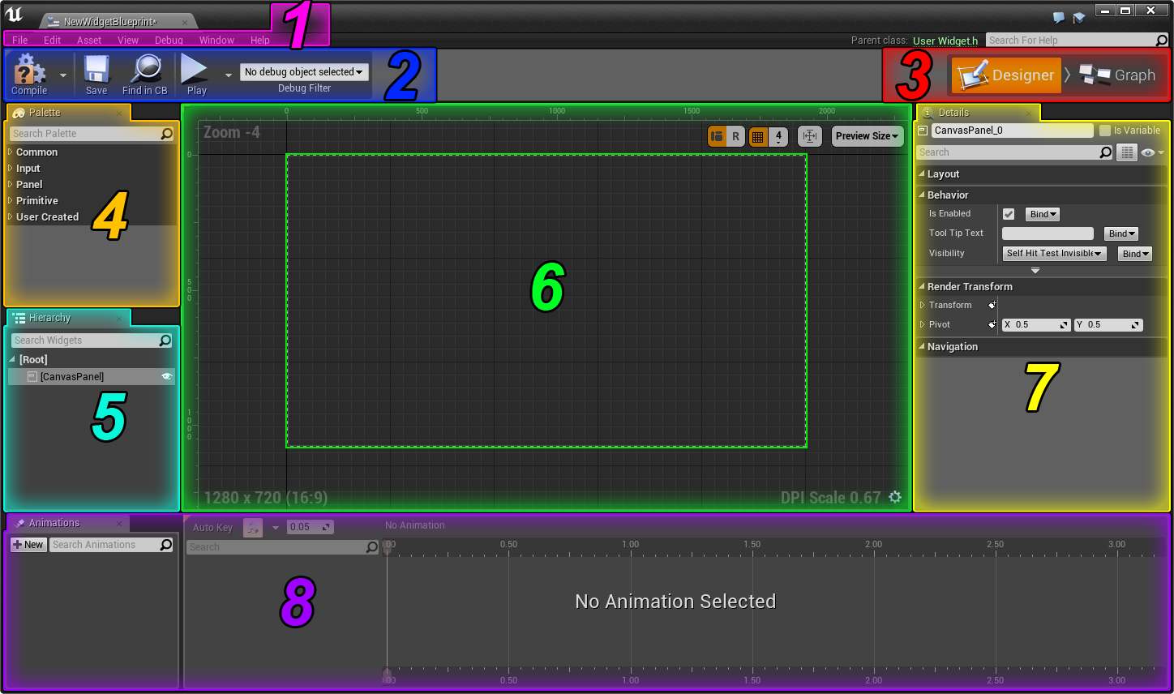Click the Pivot X value field
Screen dimensions: 1174x694
tap(1037, 325)
